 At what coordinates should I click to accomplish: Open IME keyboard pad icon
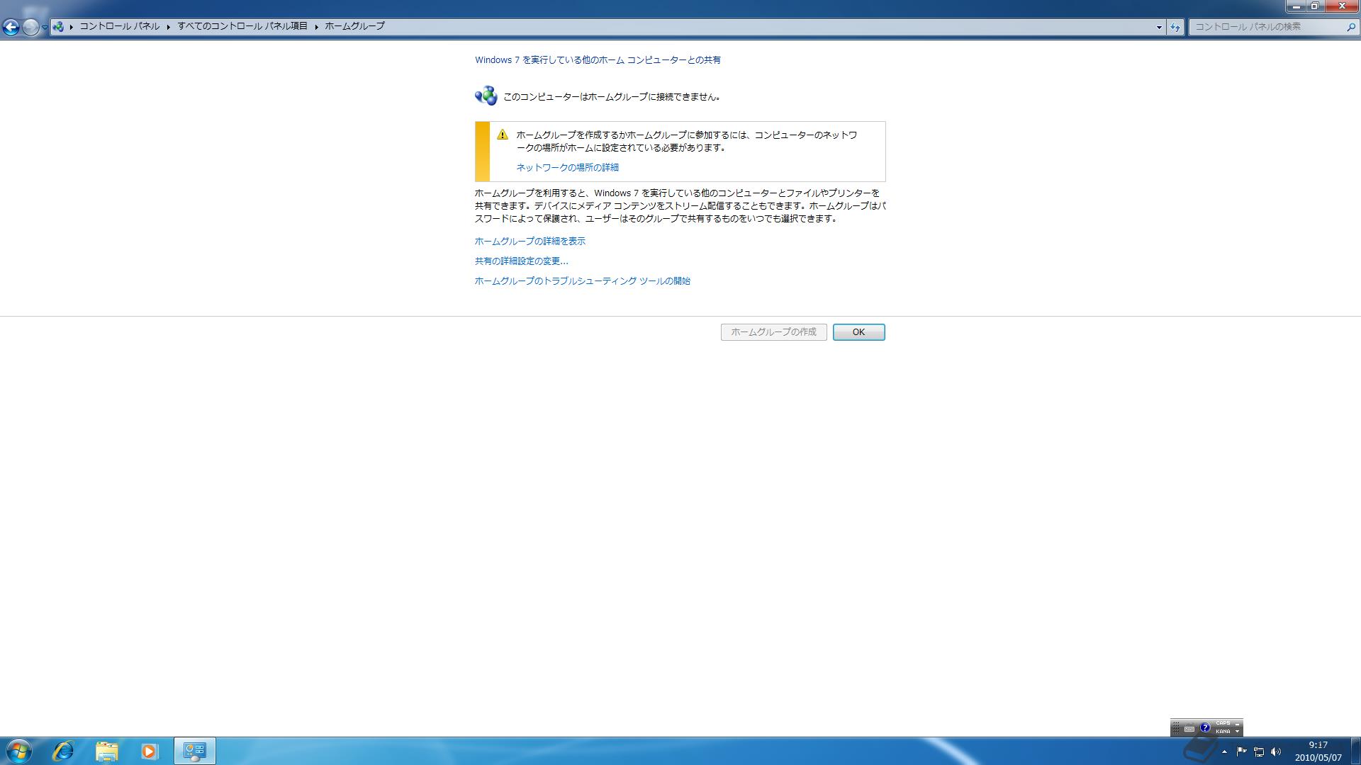(x=1189, y=728)
